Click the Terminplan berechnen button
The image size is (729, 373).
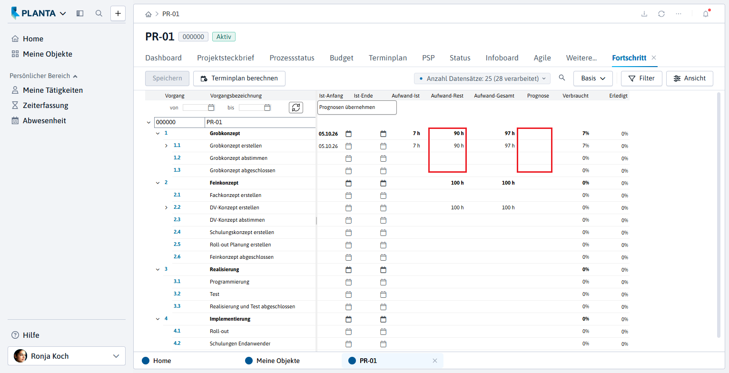point(239,78)
